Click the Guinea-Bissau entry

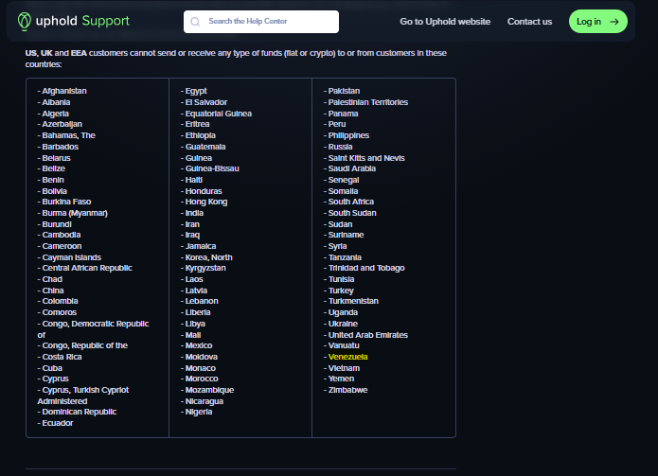pyautogui.click(x=212, y=168)
